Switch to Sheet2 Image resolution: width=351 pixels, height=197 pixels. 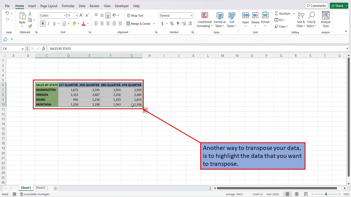[40, 188]
